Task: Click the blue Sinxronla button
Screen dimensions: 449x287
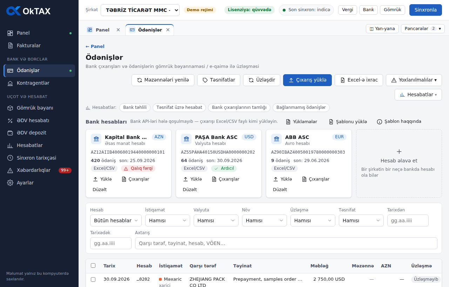Action: click(425, 10)
